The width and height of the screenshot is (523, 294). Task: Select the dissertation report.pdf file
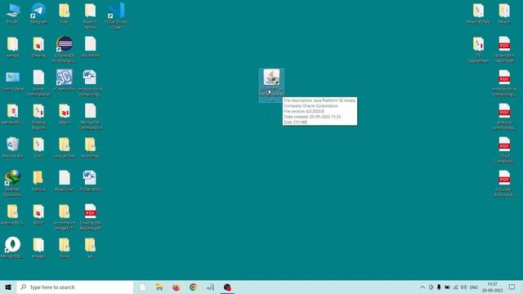pyautogui.click(x=504, y=49)
